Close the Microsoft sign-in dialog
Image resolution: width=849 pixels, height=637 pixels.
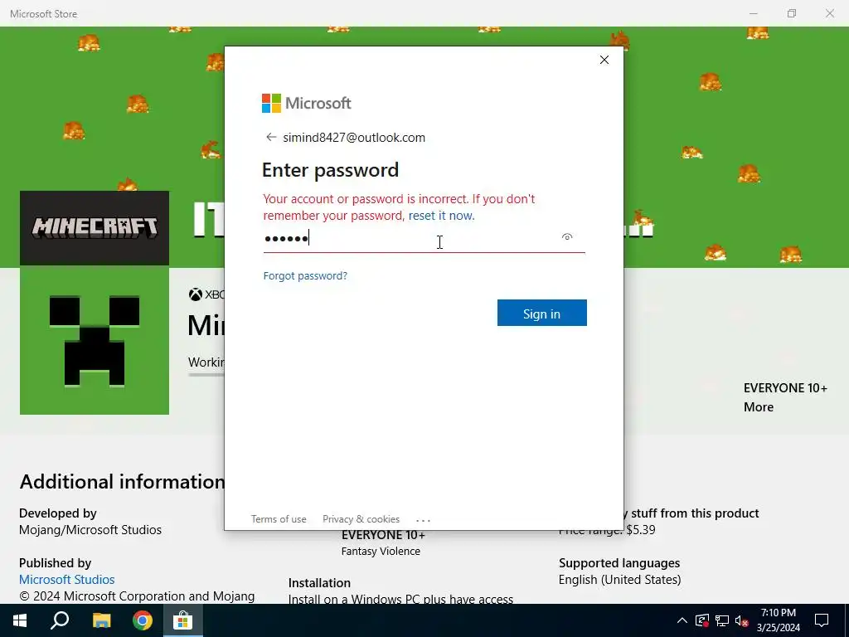coord(604,60)
